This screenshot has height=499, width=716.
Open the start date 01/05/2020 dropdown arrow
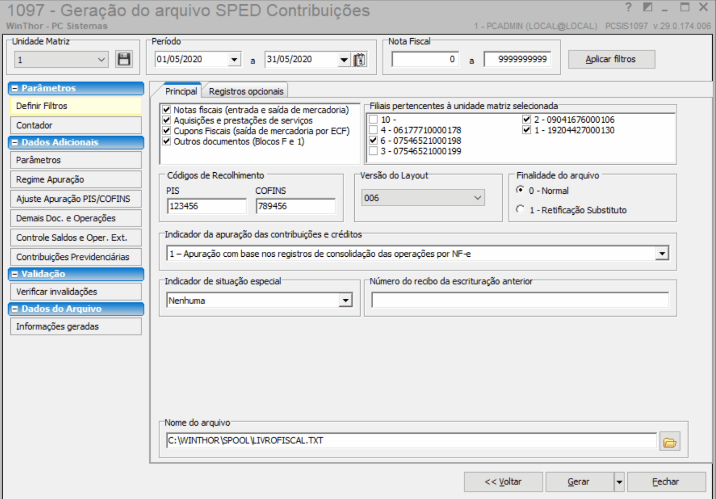coord(234,60)
